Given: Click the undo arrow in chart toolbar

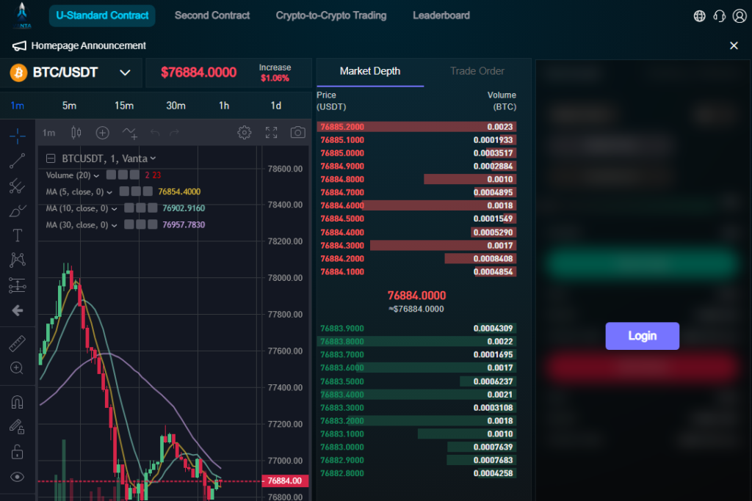Looking at the screenshot, I should click(155, 133).
